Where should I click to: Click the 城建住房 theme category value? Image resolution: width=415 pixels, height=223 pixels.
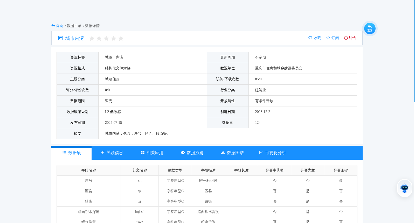tap(112, 79)
